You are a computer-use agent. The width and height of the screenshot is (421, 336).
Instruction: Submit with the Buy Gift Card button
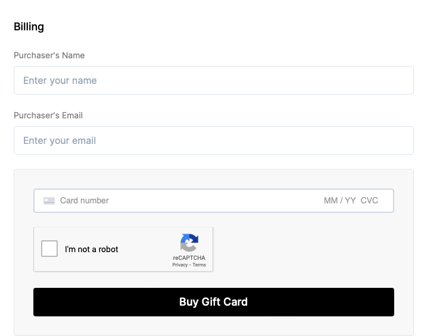coord(214,302)
